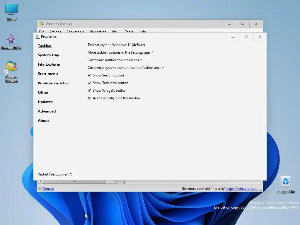Close the Properties window

click(260, 37)
